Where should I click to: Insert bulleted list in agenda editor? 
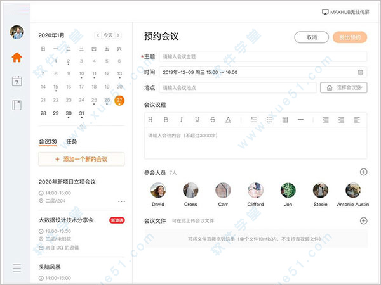(269, 120)
